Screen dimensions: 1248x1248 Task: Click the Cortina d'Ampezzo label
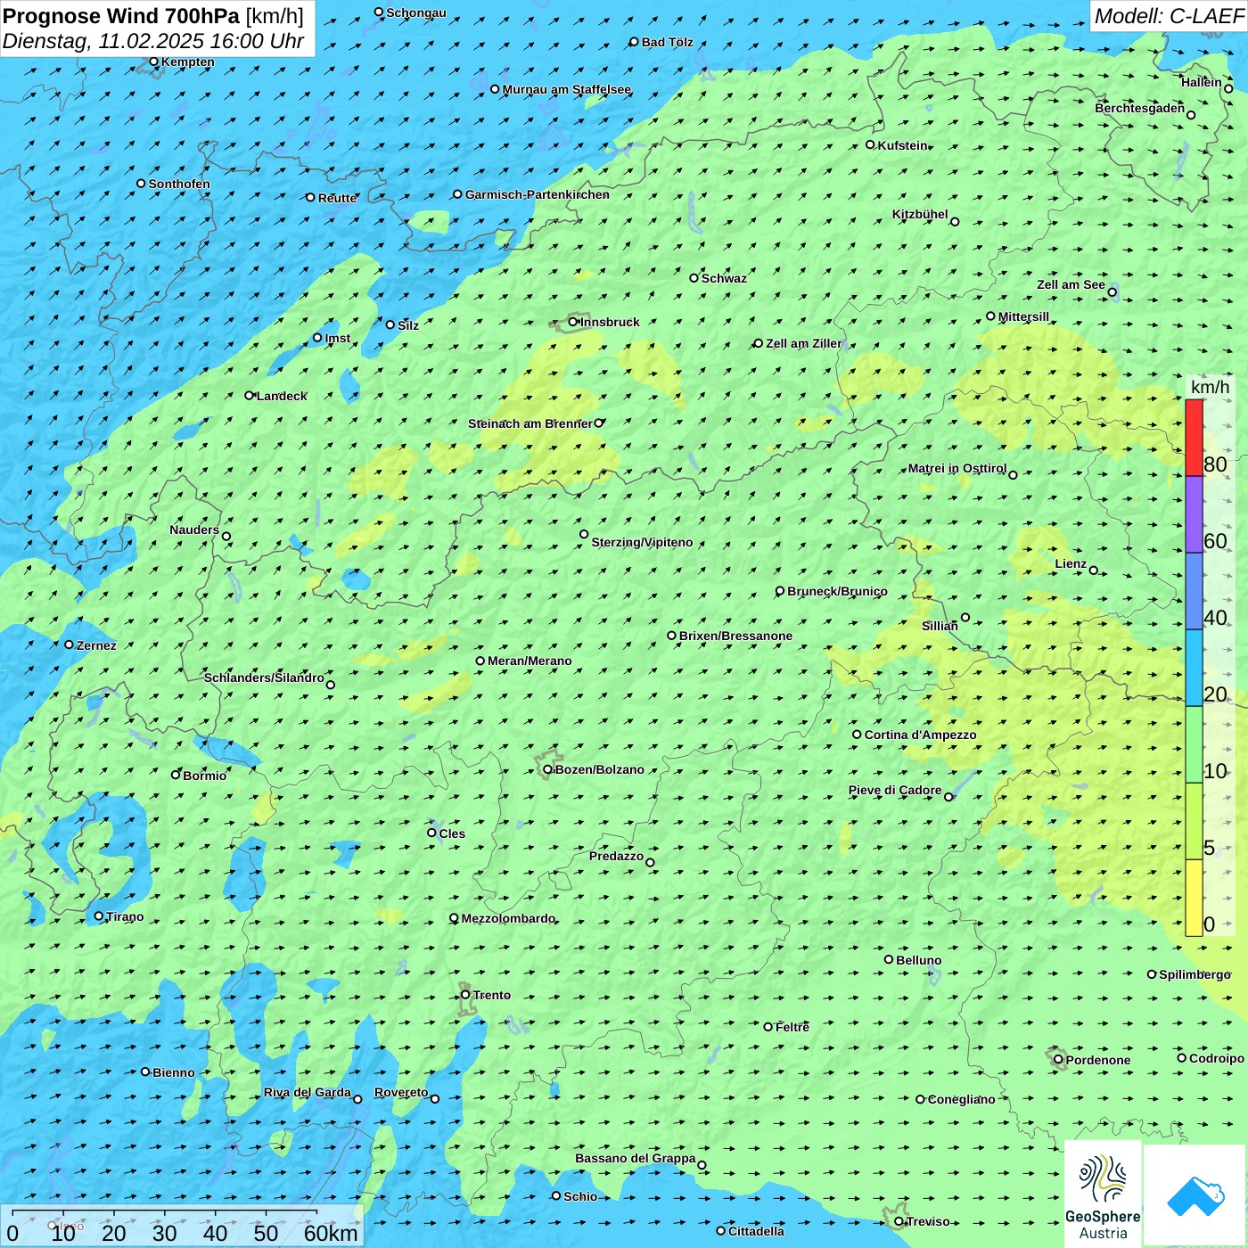[920, 735]
